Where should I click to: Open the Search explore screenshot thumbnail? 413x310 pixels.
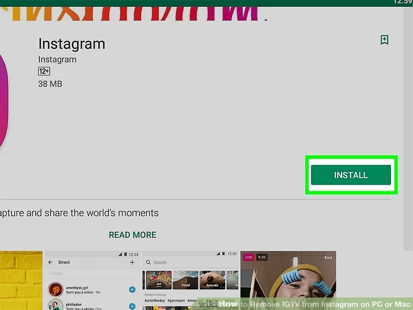point(191,280)
